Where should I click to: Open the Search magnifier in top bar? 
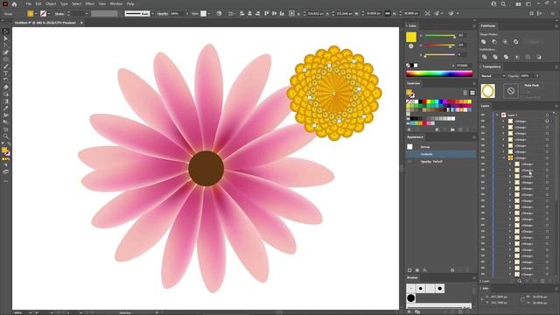click(503, 3)
